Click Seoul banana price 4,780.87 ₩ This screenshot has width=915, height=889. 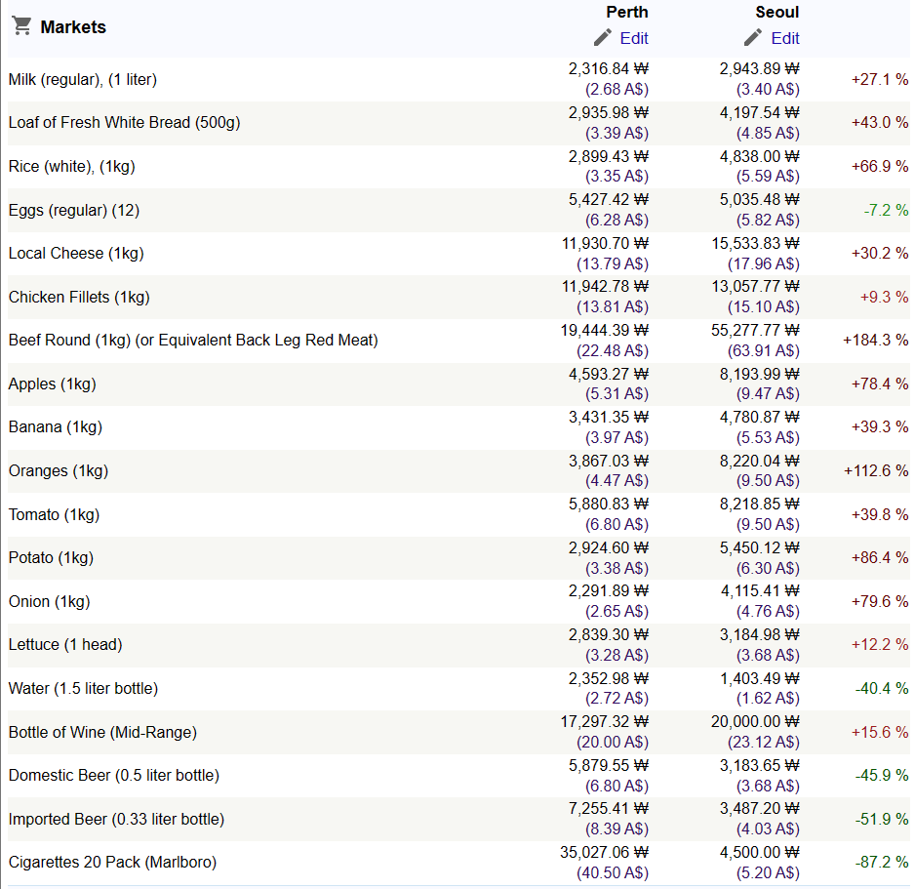[x=759, y=418]
